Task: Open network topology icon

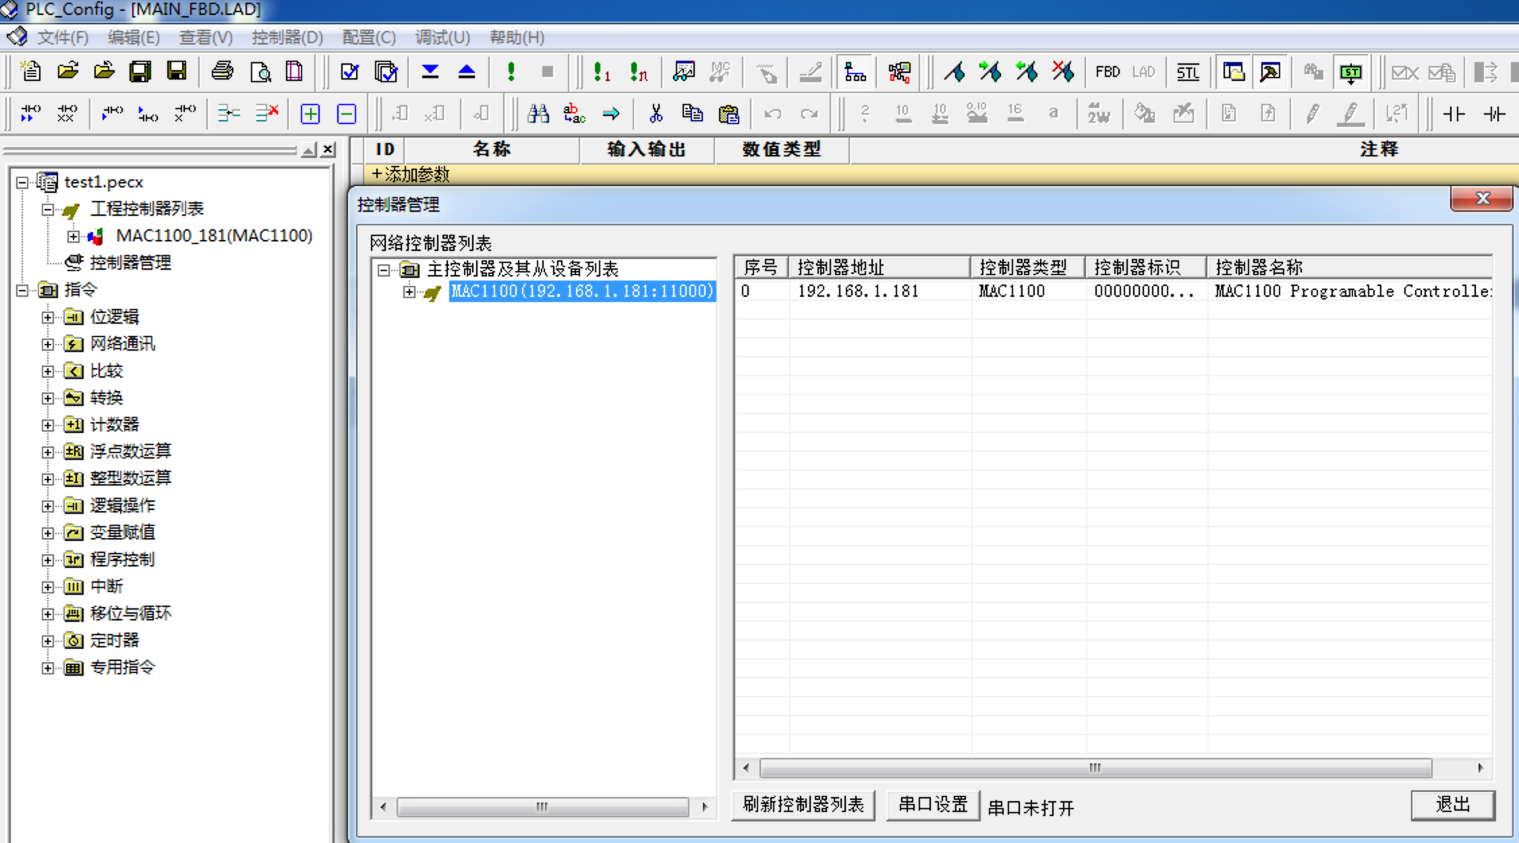Action: (x=855, y=71)
